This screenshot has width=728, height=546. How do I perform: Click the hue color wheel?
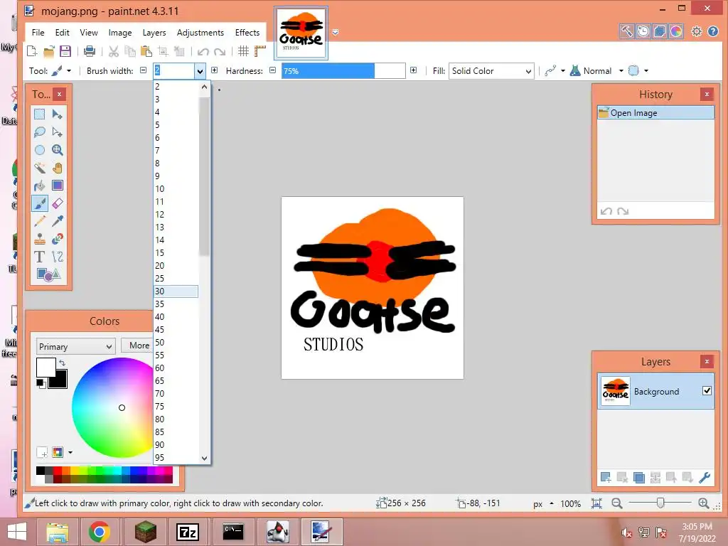(113, 407)
